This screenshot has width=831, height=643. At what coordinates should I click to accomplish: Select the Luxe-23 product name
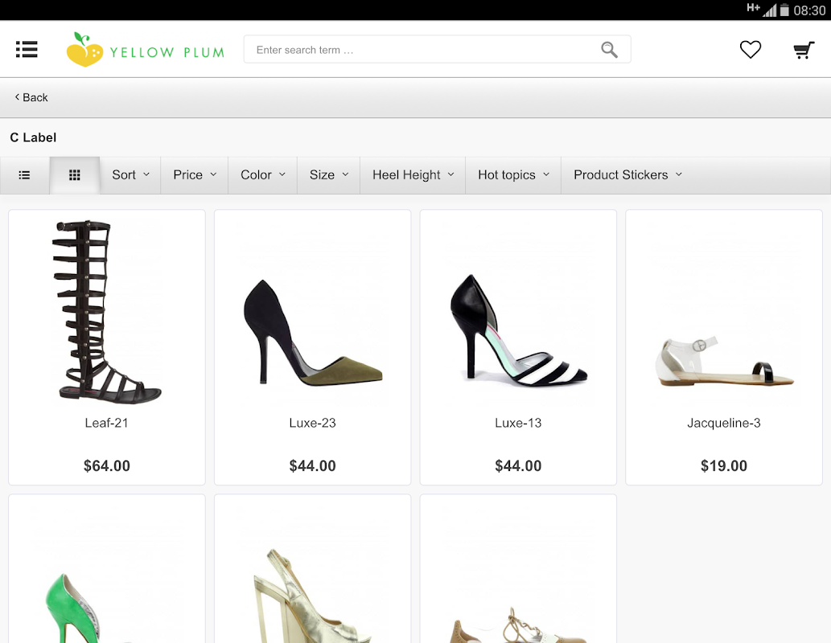point(313,423)
